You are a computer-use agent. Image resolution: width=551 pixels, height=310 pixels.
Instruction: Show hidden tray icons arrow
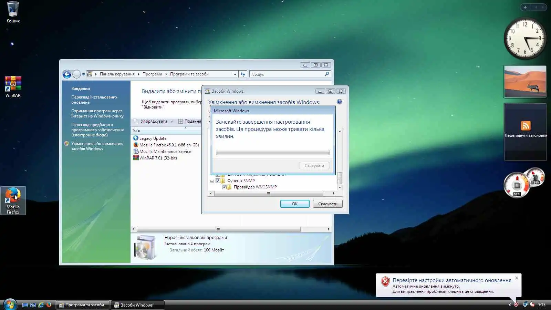pyautogui.click(x=510, y=304)
